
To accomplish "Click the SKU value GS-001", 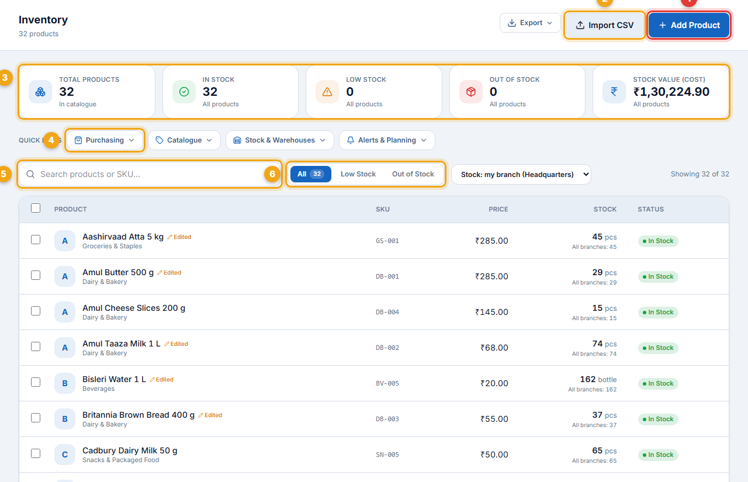I will click(x=387, y=241).
